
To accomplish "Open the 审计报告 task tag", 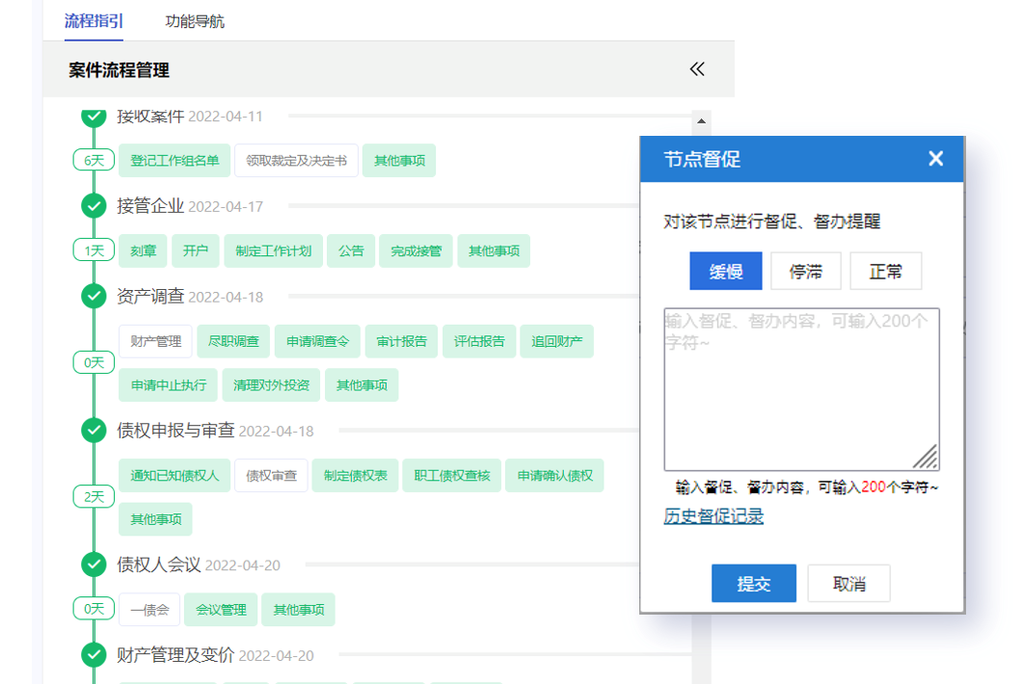I will point(402,341).
